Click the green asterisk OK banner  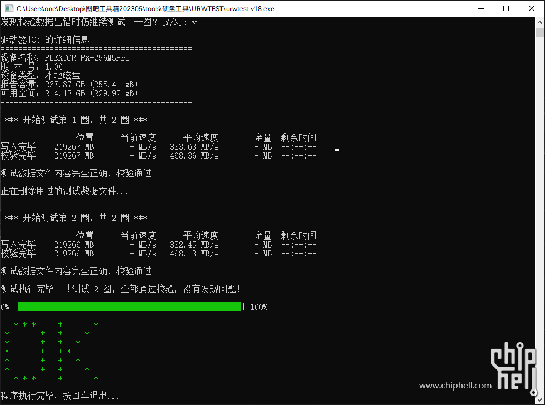pos(51,351)
